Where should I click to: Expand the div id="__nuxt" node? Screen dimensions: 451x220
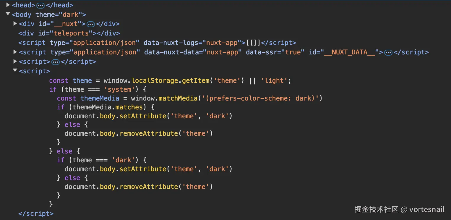click(15, 24)
